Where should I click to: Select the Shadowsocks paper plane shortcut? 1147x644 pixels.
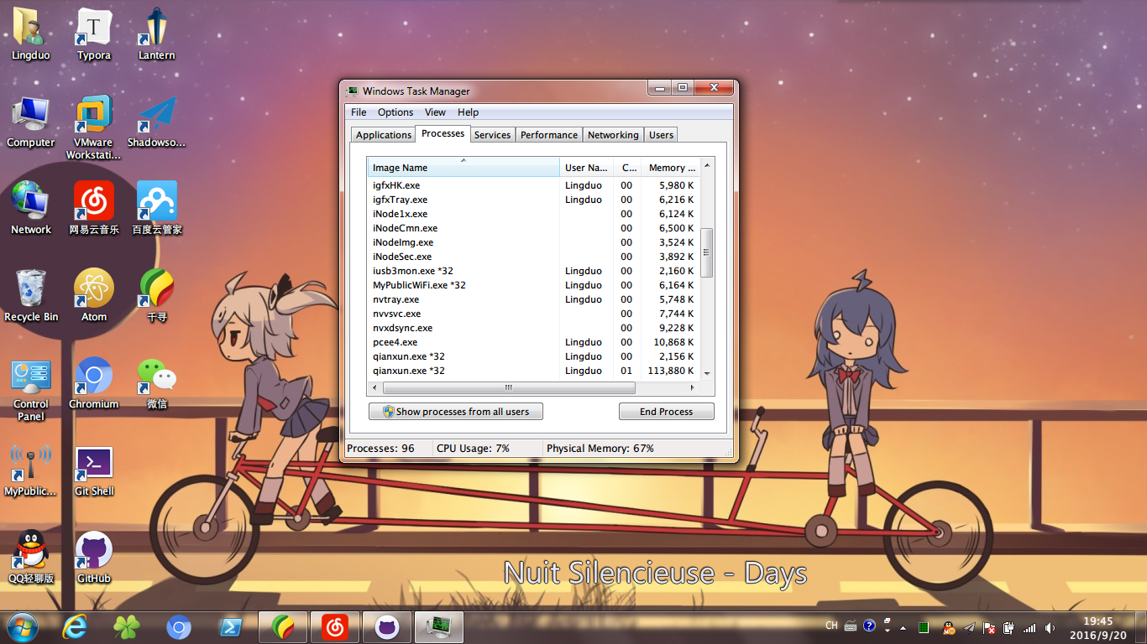tap(157, 122)
